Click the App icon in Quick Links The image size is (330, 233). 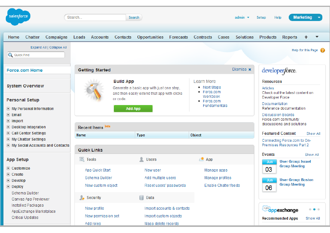tap(201, 159)
